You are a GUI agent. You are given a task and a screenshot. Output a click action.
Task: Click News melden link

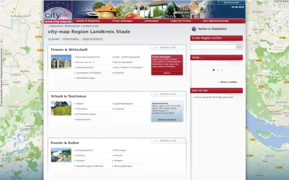(x=228, y=82)
